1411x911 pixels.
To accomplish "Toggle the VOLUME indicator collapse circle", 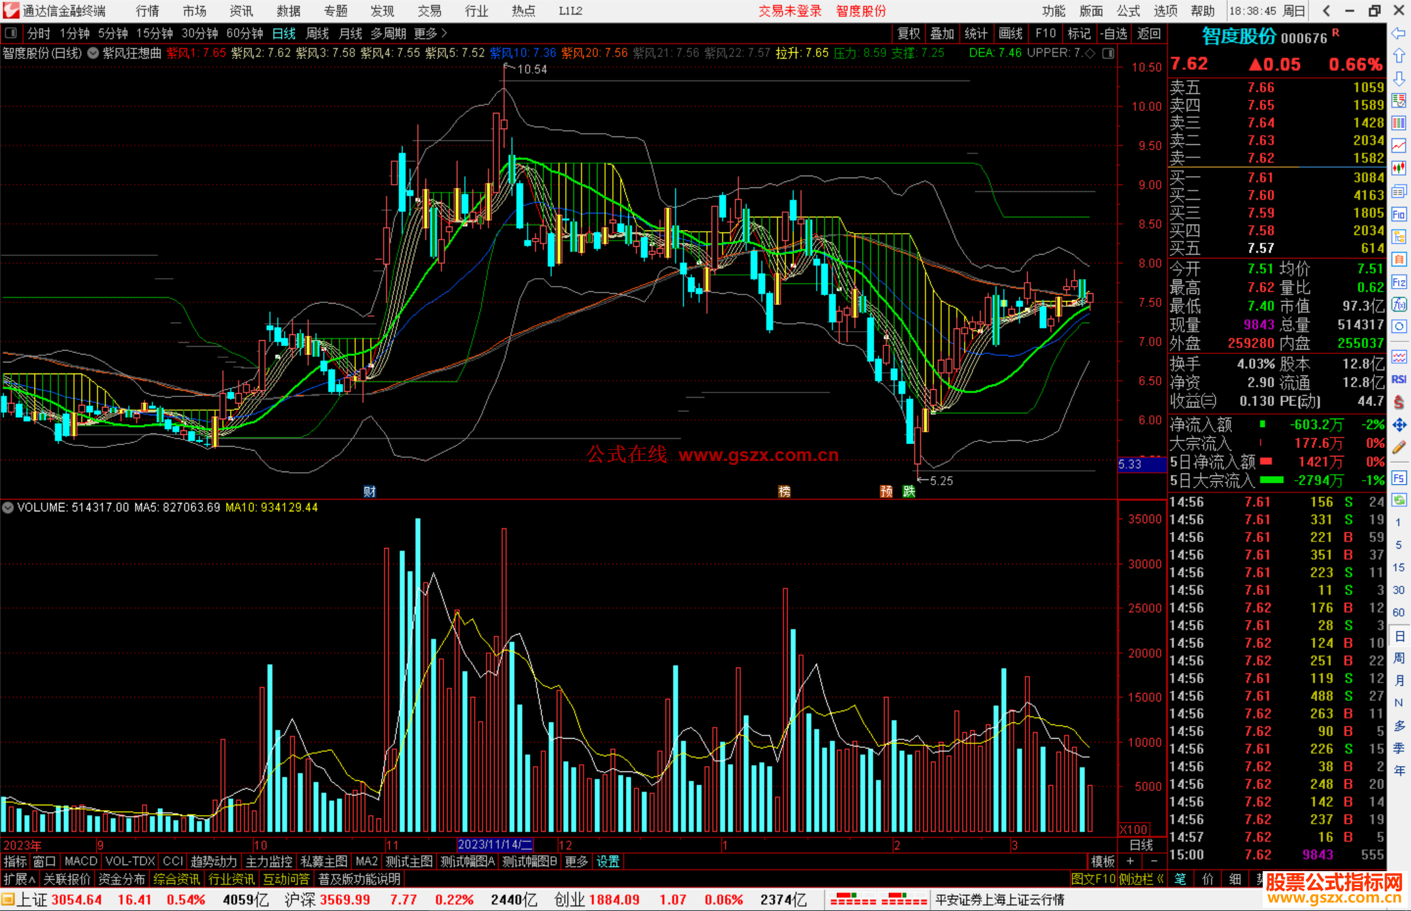I will [x=8, y=507].
